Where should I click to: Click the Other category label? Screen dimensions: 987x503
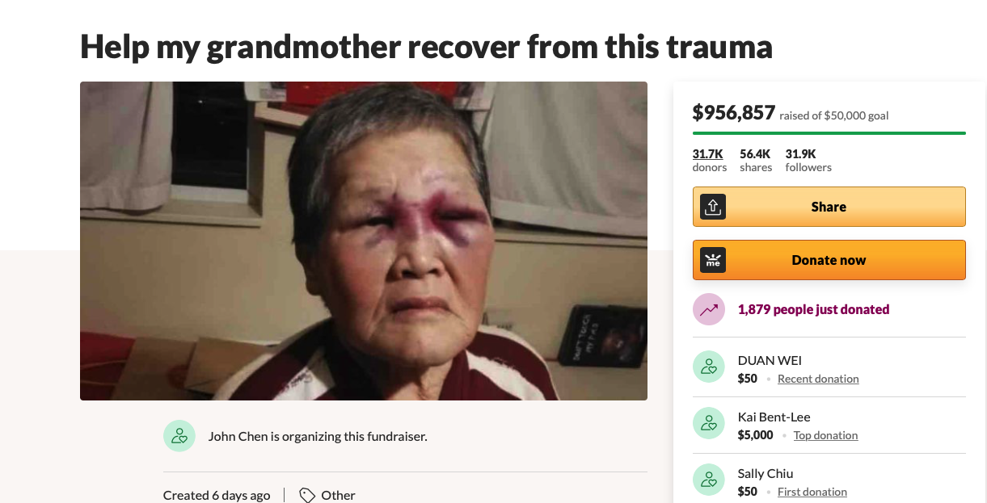338,495
